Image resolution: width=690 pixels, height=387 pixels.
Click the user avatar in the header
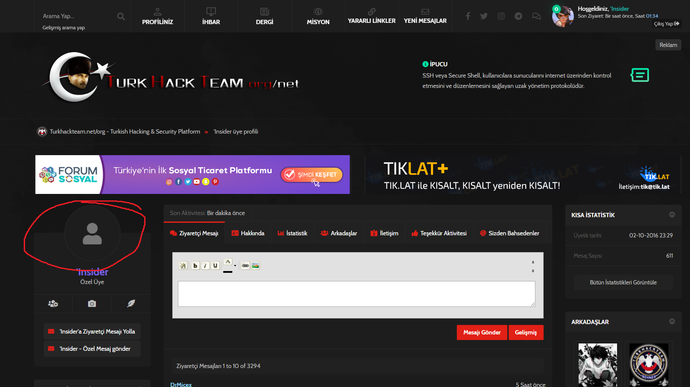[563, 16]
